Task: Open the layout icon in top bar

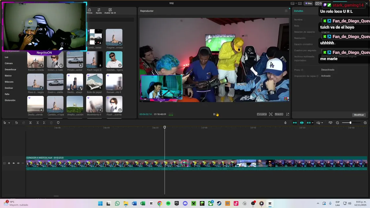Action: (293, 3)
